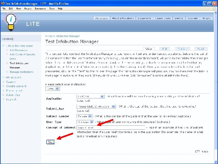Open the Application dropdown

91,96
